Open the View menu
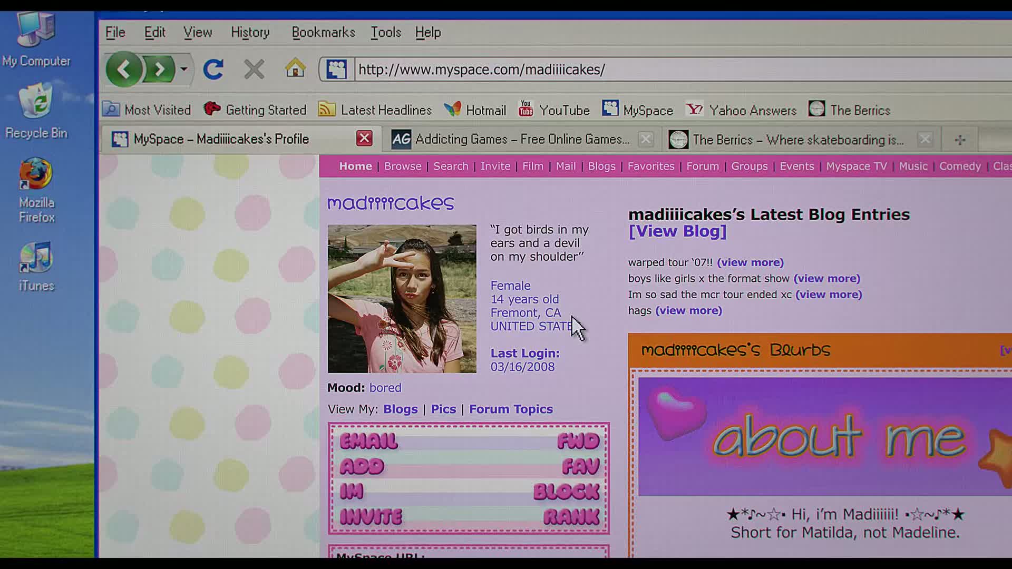Screen dimensions: 1012x569 [198, 33]
